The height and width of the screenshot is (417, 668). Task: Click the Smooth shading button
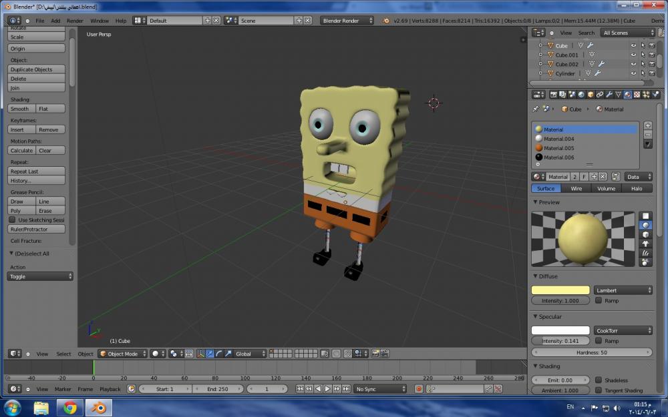click(21, 109)
